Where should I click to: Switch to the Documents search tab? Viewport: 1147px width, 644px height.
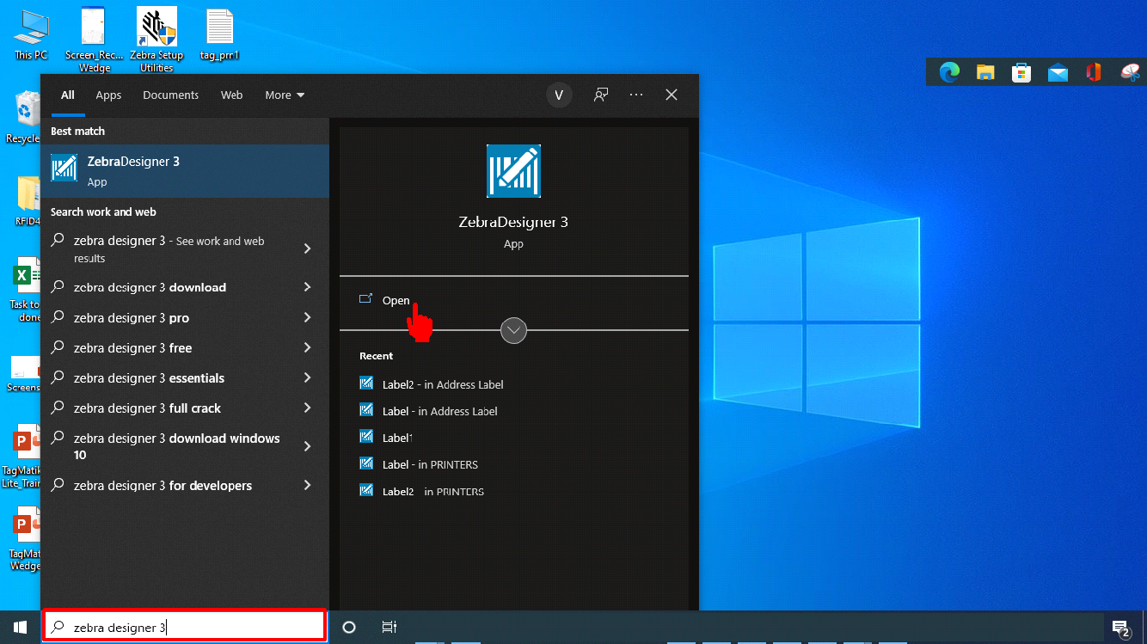pyautogui.click(x=170, y=95)
